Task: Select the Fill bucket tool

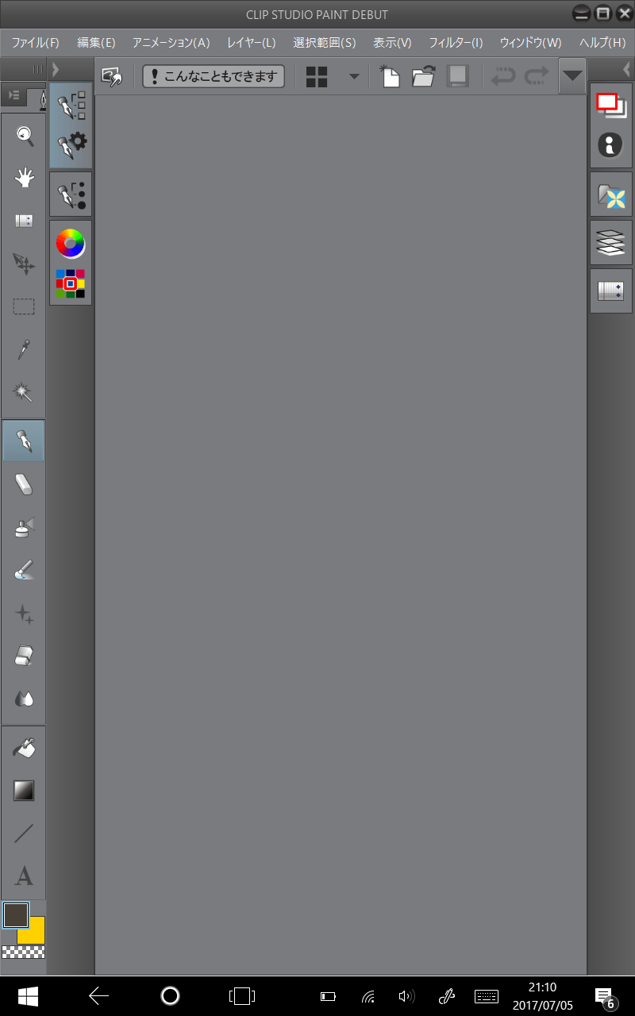Action: [23, 747]
